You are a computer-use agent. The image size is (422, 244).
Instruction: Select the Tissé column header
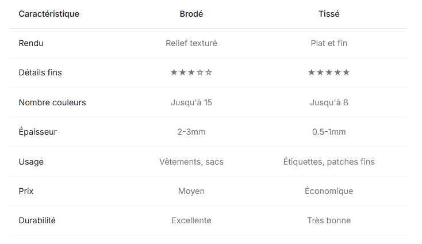(x=329, y=14)
